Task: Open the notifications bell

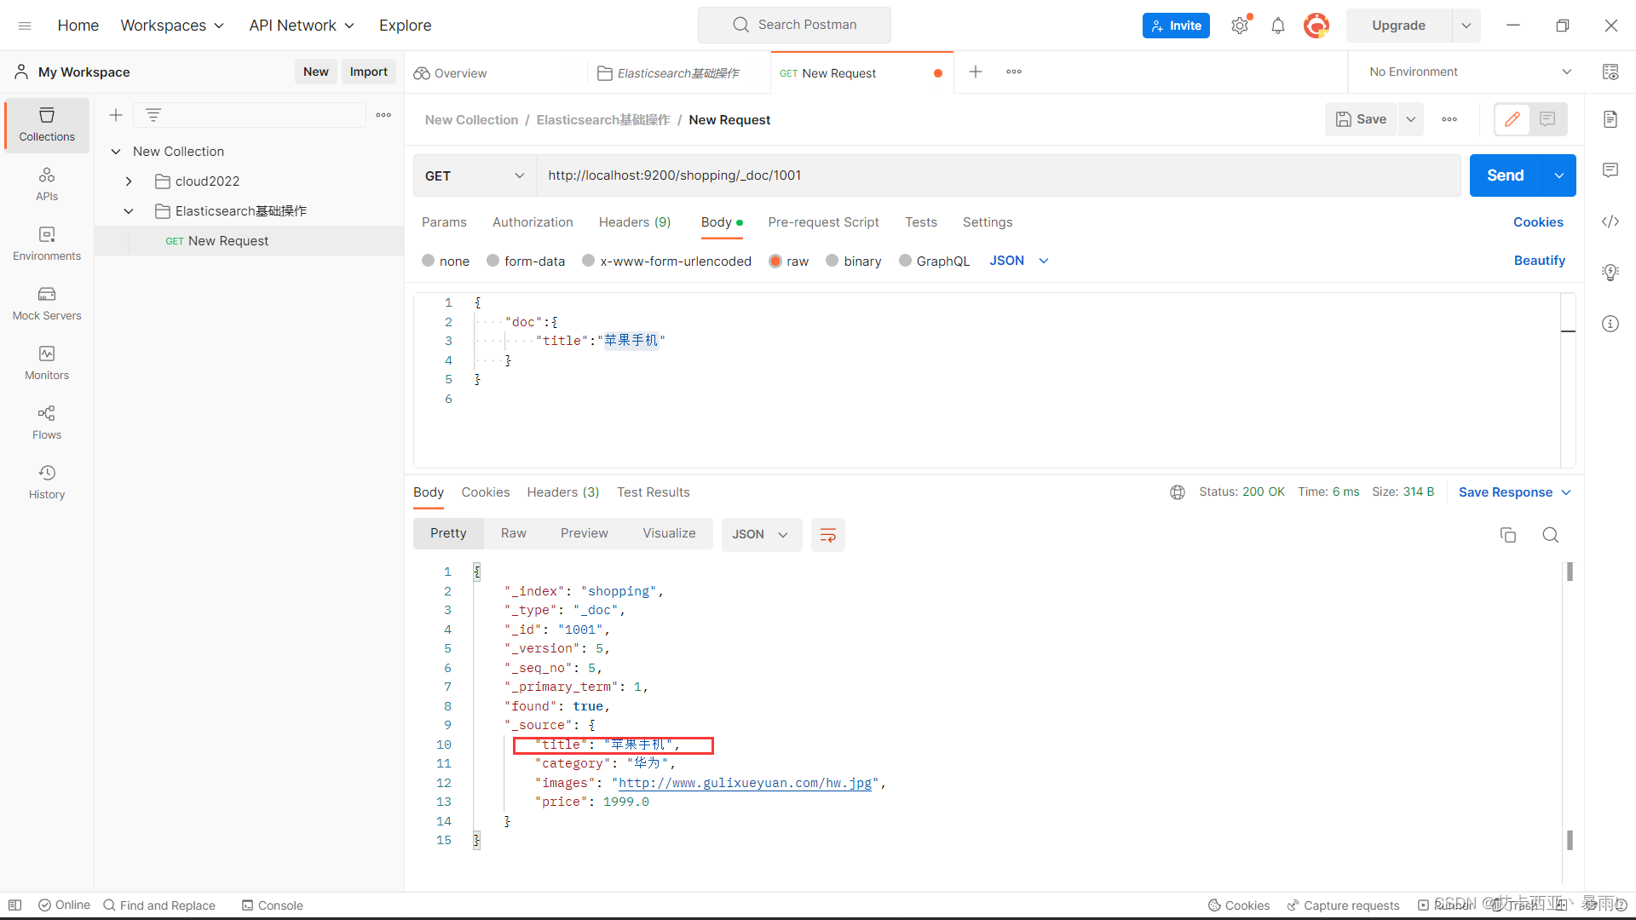Action: 1278,26
